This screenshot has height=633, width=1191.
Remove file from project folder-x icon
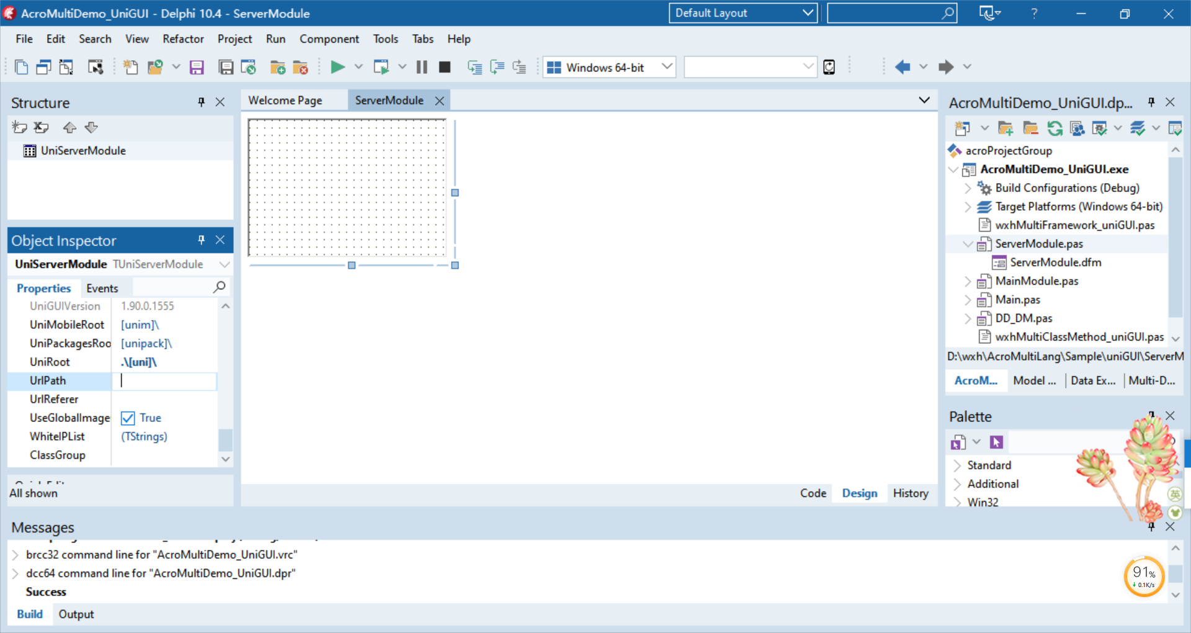click(300, 67)
